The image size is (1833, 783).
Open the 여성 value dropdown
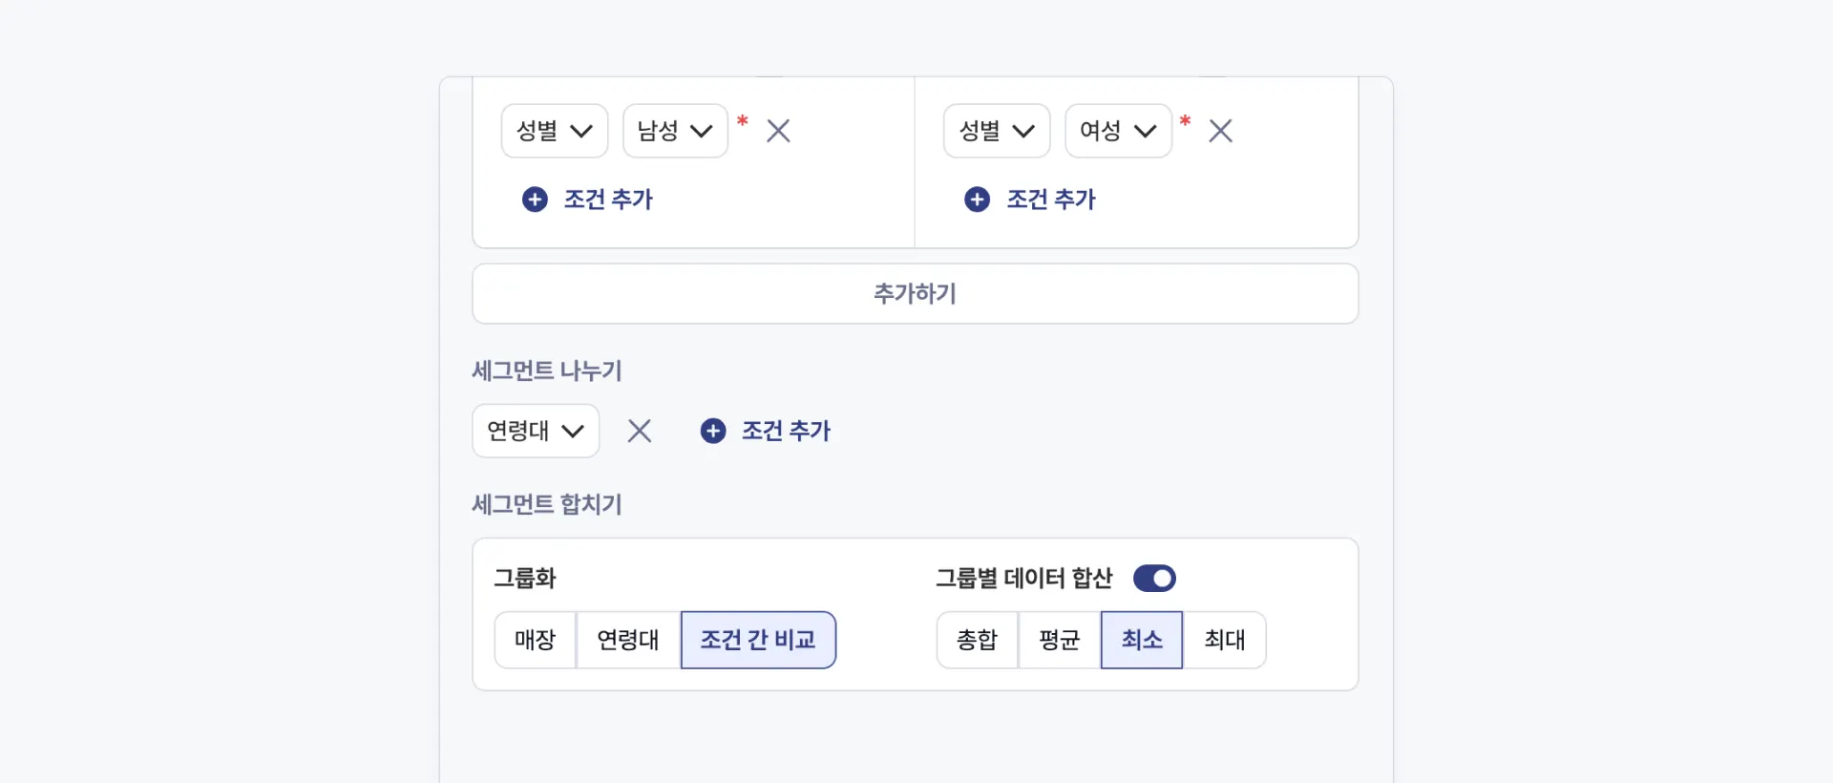tap(1118, 131)
